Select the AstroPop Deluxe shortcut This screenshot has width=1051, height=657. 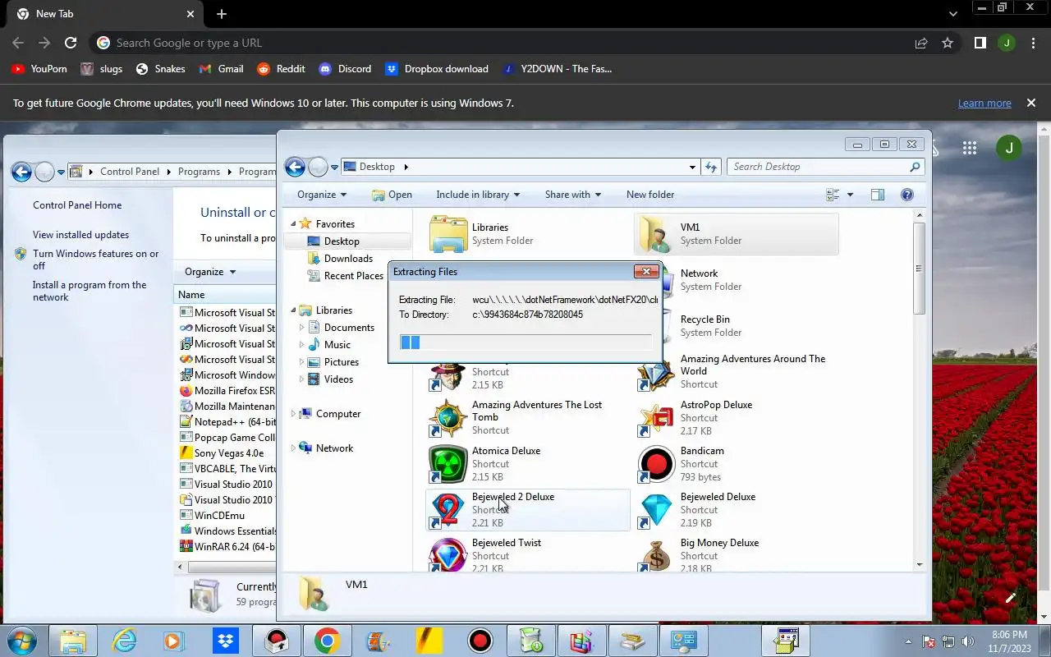click(x=737, y=418)
